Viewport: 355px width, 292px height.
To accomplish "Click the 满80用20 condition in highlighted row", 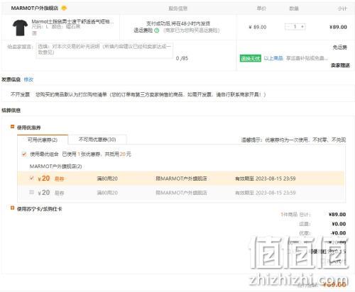I will (x=107, y=179).
